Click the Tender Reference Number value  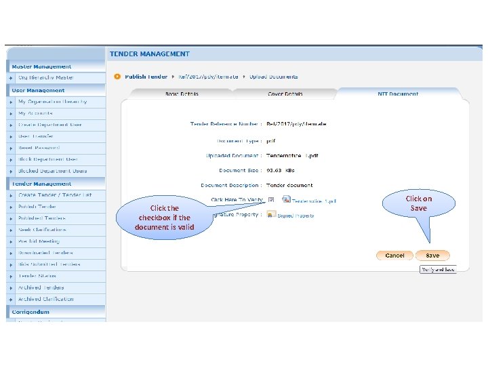(x=296, y=124)
